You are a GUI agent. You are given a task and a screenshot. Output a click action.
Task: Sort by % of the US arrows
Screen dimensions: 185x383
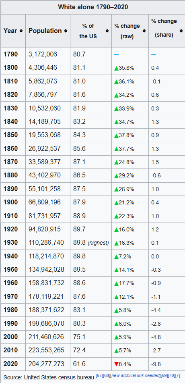click(x=107, y=31)
